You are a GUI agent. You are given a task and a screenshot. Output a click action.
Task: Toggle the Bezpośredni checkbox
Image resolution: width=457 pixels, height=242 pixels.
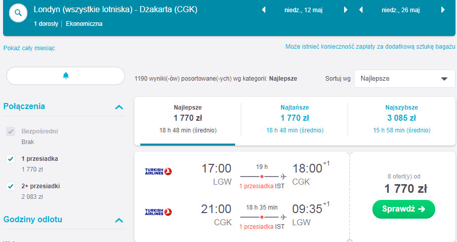(x=11, y=131)
